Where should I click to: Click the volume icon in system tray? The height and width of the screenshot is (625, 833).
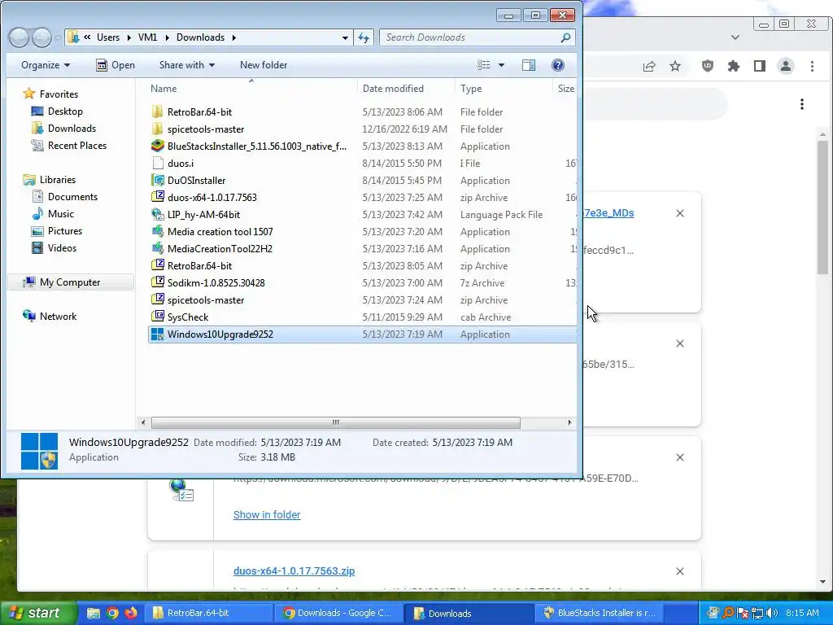click(x=772, y=614)
